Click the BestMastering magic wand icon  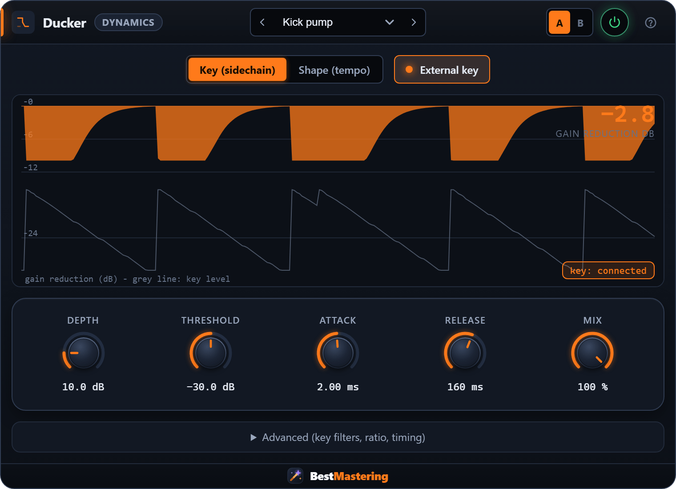pos(295,476)
